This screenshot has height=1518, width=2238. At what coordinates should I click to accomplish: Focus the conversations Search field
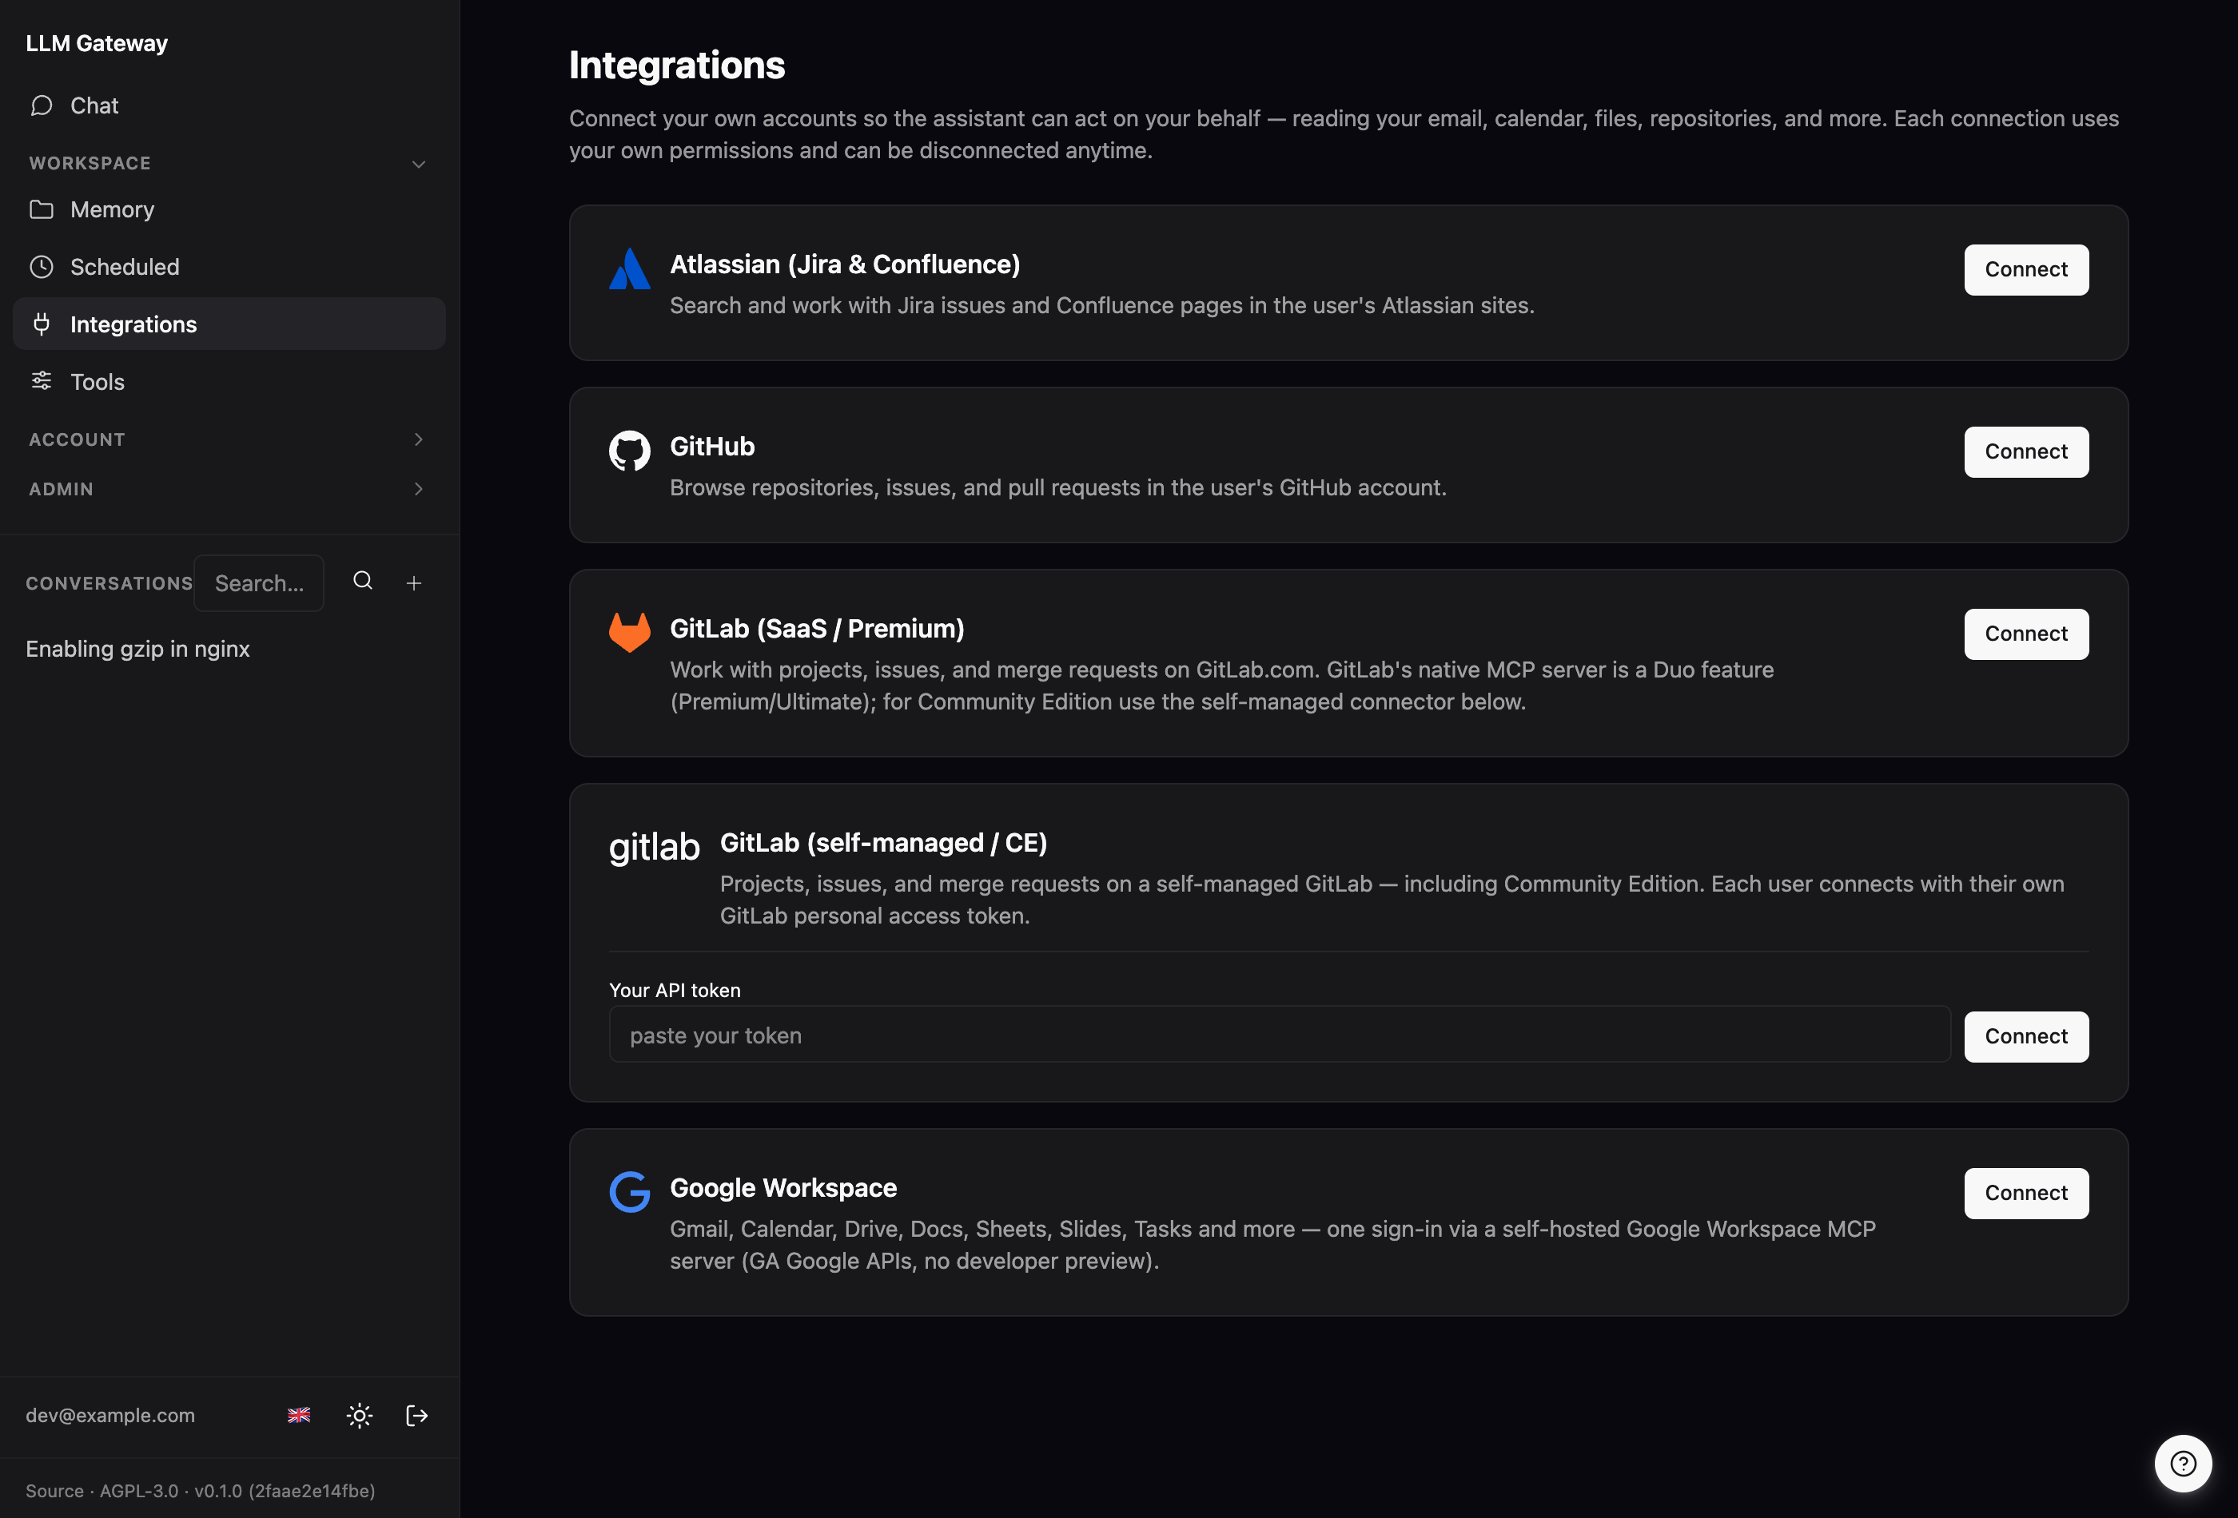pyautogui.click(x=259, y=583)
